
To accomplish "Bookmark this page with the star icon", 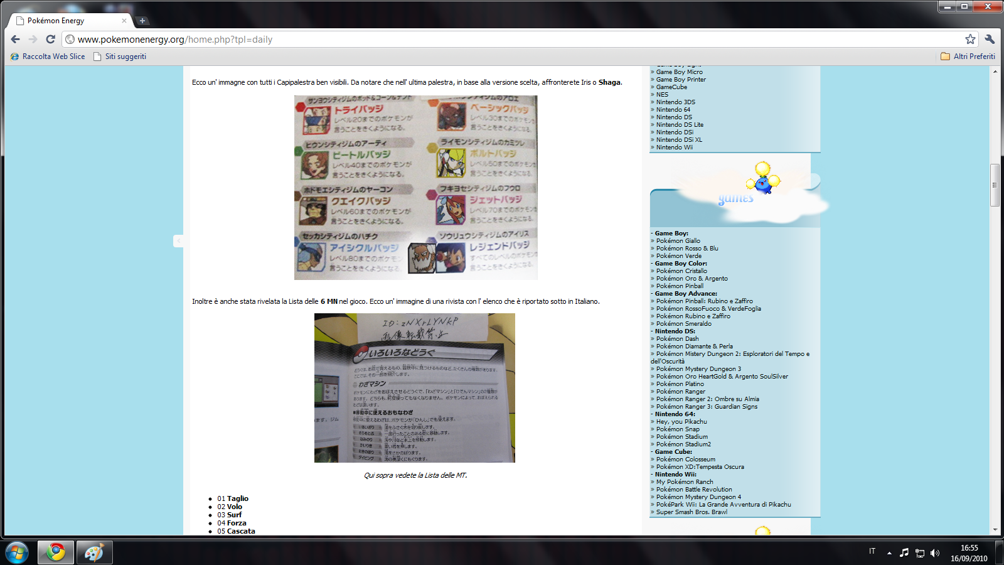I will coord(970,39).
